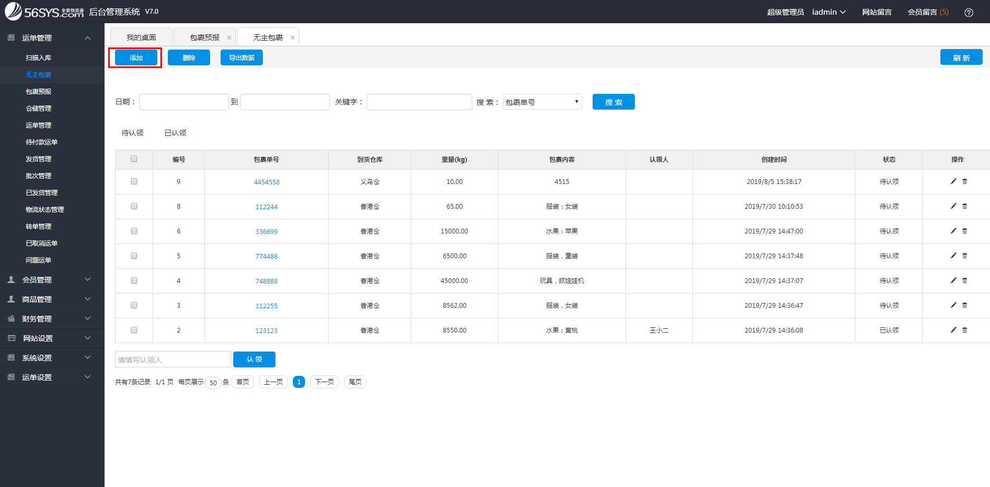Expand the 会员管理 sidebar section

pyautogui.click(x=52, y=280)
